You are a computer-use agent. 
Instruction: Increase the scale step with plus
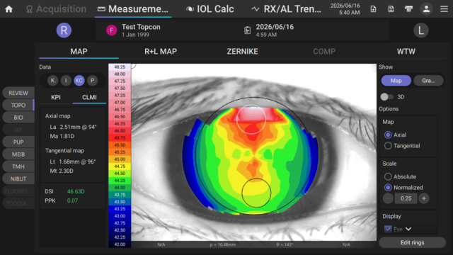[x=424, y=198]
